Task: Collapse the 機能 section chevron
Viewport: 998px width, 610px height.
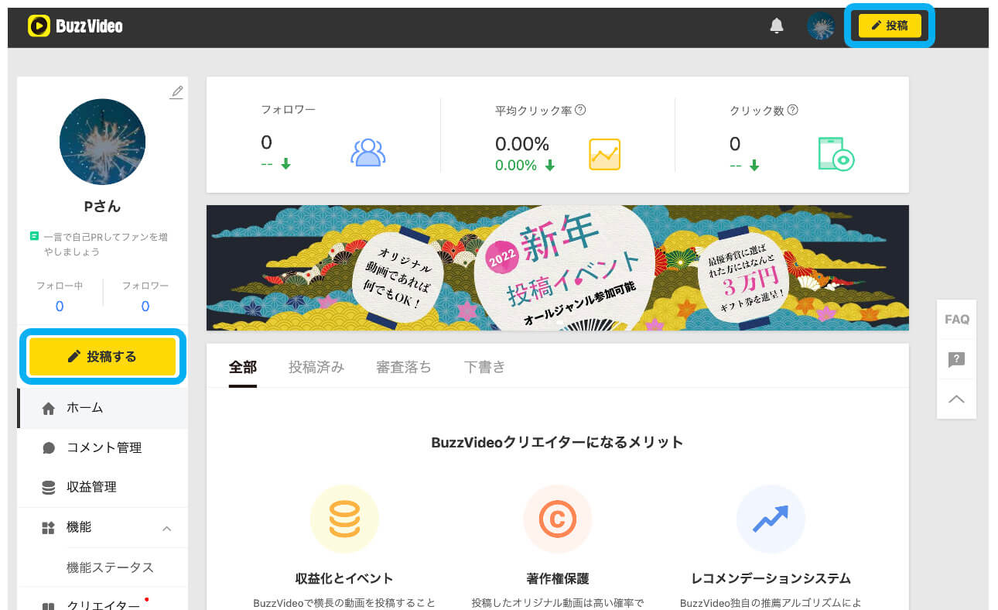Action: [x=166, y=528]
